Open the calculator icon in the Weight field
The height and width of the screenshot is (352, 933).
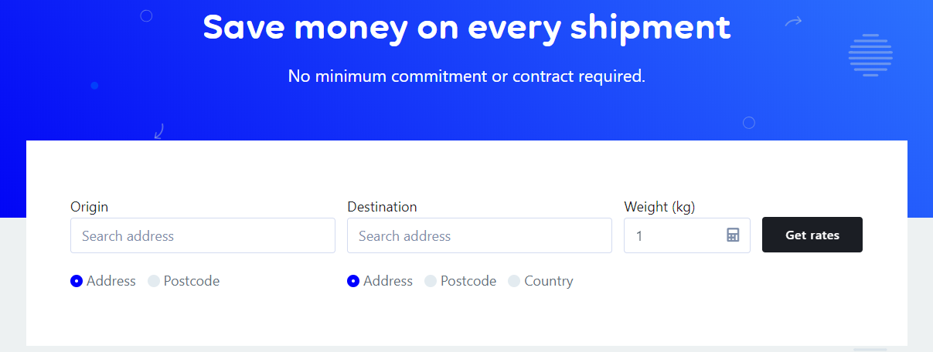[733, 235]
